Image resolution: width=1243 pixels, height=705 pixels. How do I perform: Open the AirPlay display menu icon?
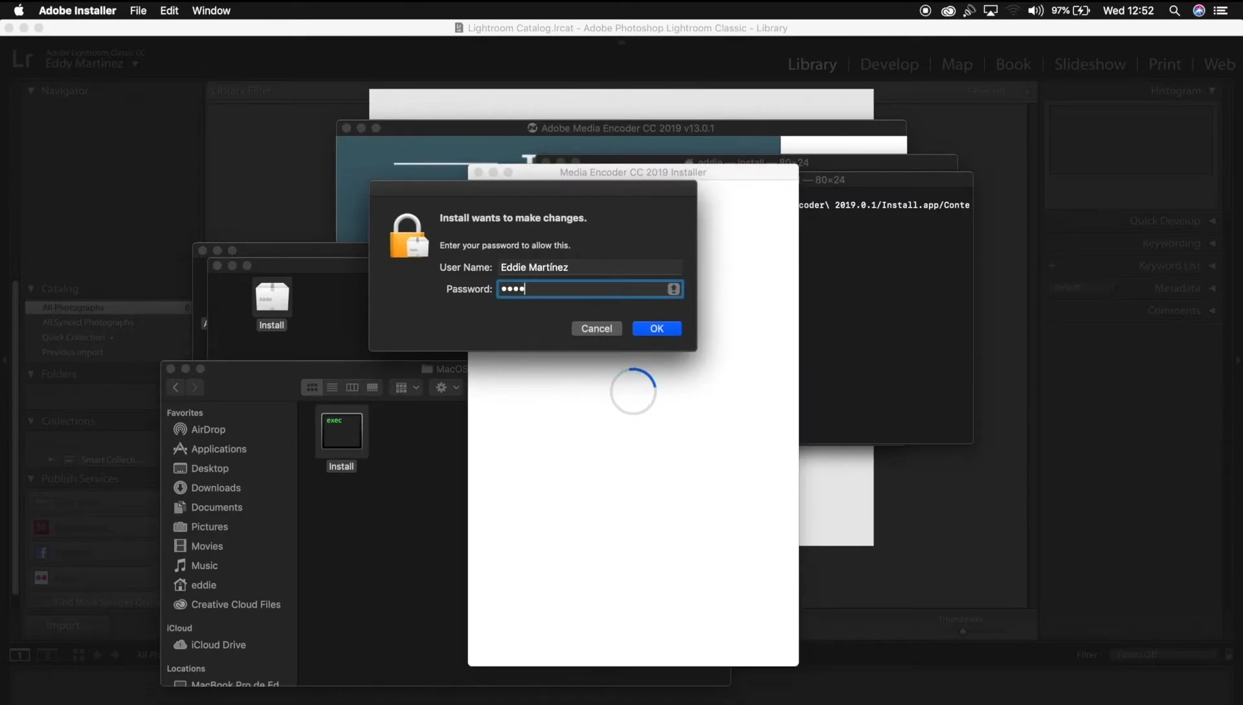tap(991, 10)
